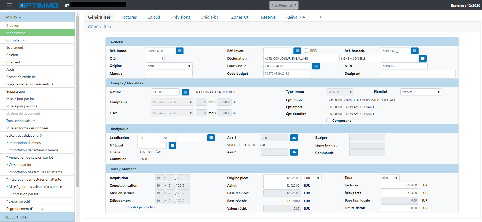Open the Fiscalité dropdown showing Exonéré
Viewport: 482px width, 222px height.
(x=421, y=92)
